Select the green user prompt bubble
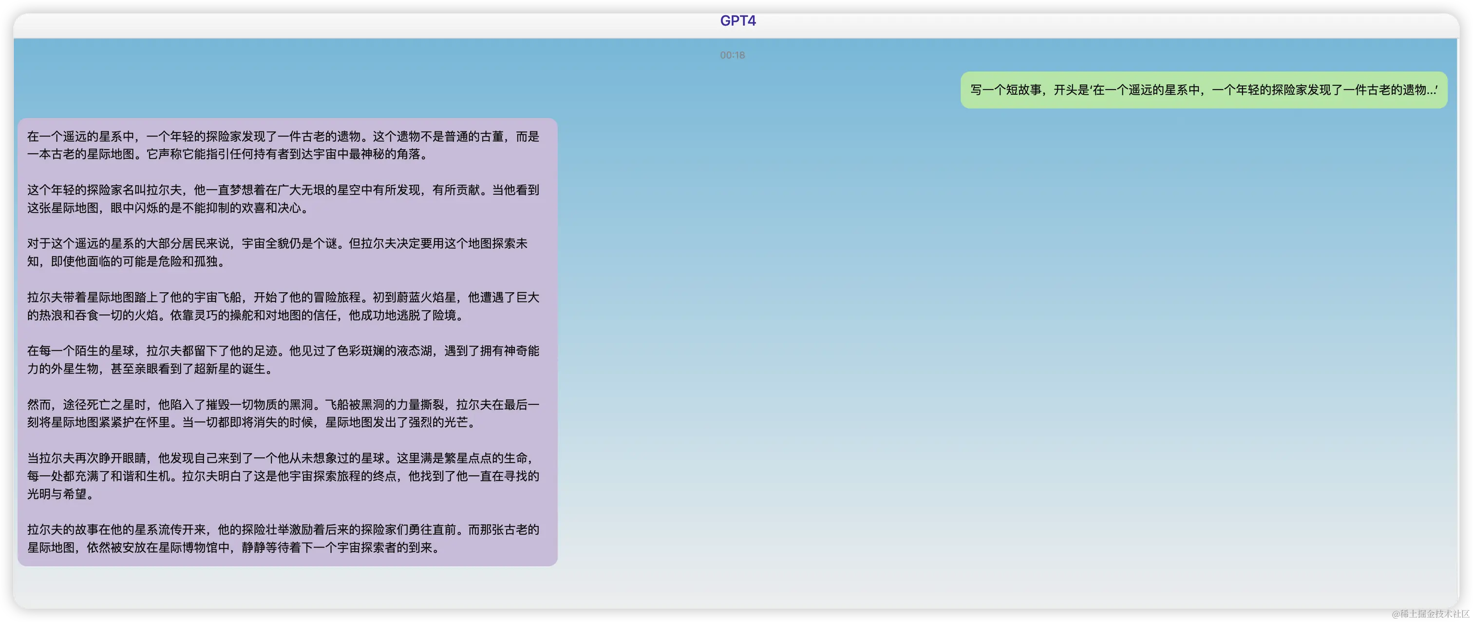The height and width of the screenshot is (622, 1473). (1203, 90)
